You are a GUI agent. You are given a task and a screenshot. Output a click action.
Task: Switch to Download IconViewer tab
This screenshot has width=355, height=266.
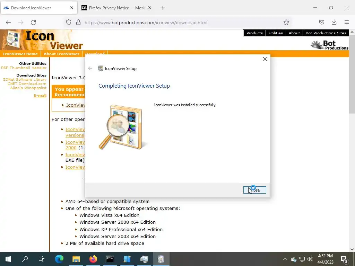point(38,8)
